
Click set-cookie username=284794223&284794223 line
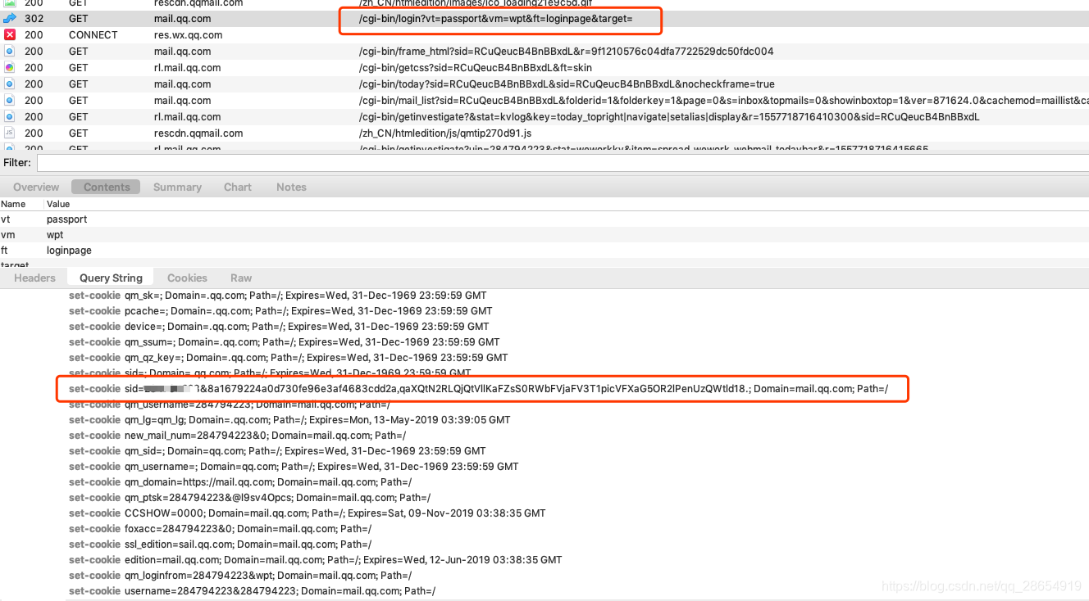click(x=252, y=591)
